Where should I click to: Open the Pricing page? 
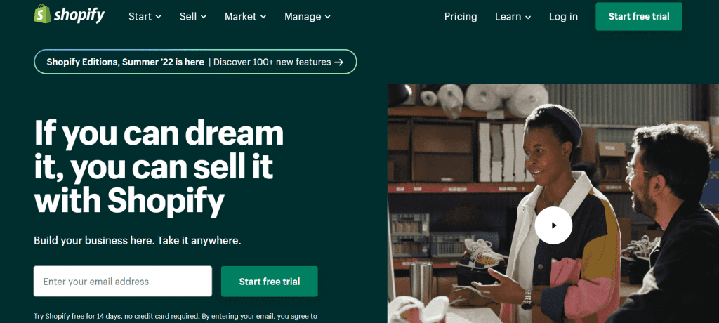click(461, 17)
